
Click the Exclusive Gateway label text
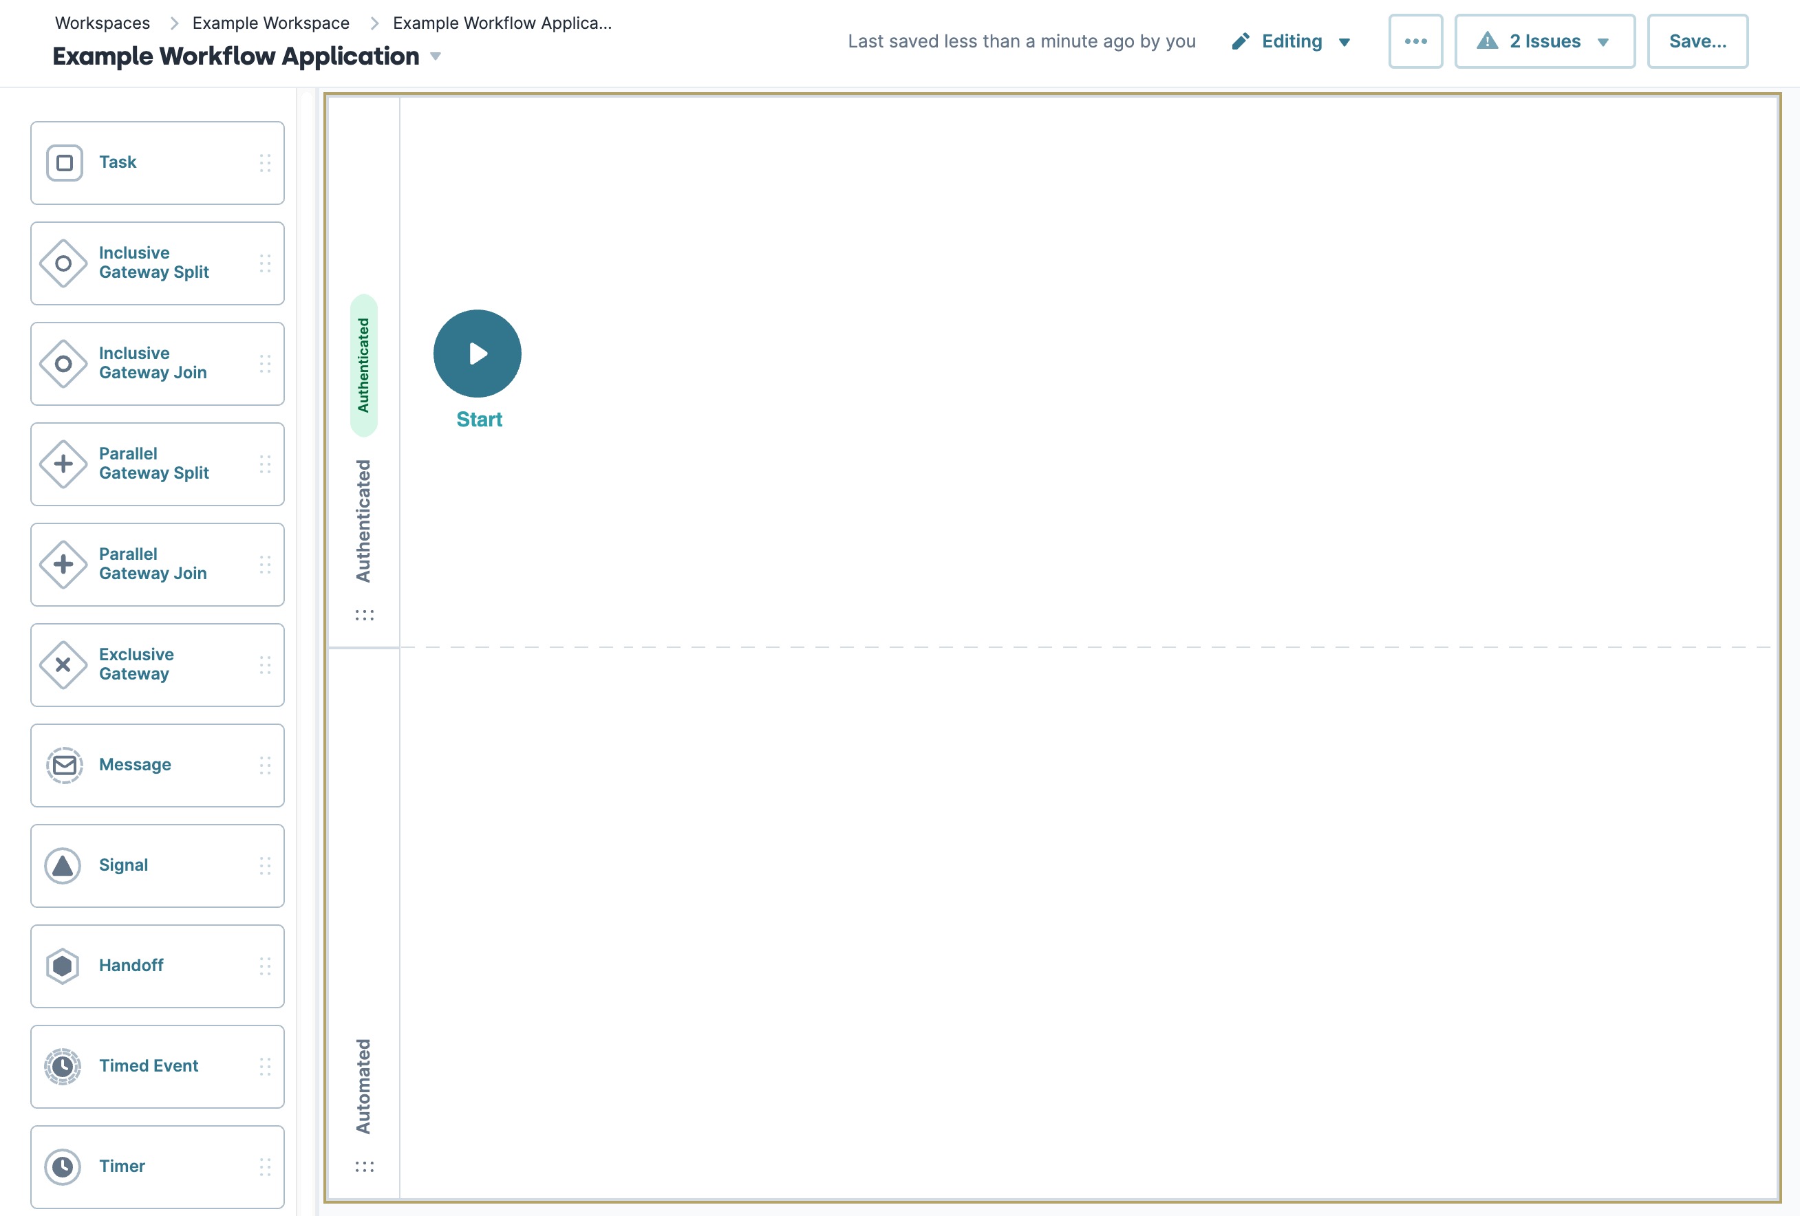click(136, 665)
